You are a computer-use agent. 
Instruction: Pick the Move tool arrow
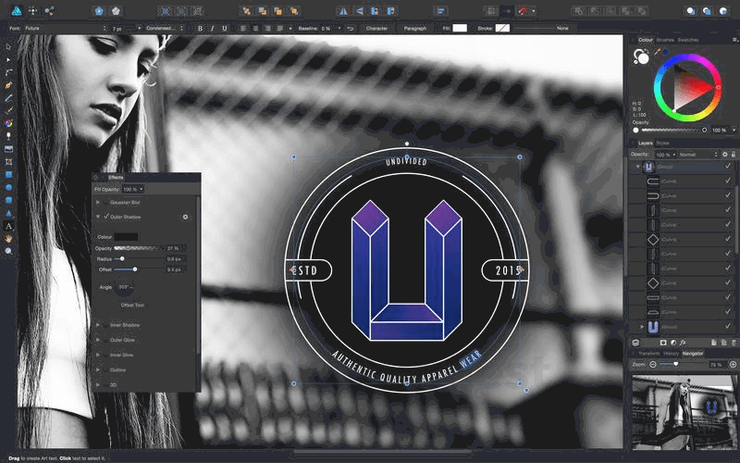(8, 44)
